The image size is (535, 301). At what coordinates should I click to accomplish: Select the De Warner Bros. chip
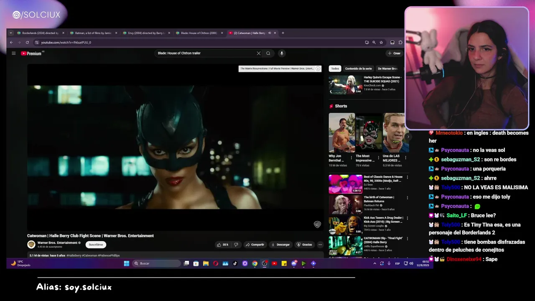388,69
